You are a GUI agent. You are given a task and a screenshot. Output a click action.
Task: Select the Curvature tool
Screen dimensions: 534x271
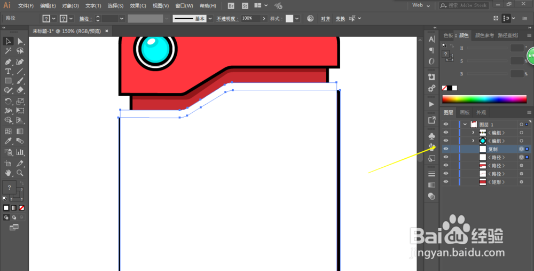(x=20, y=62)
